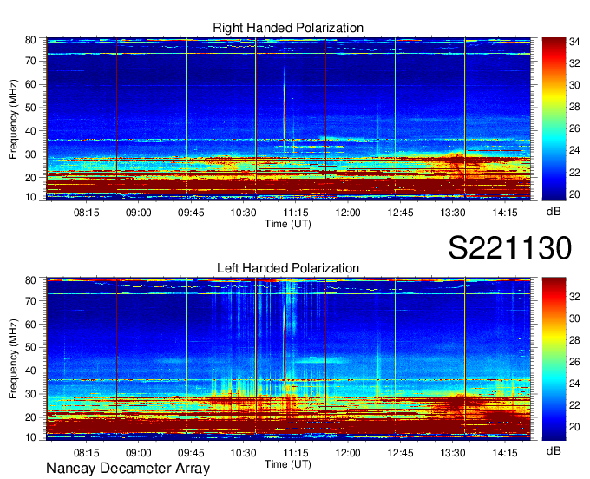Click 08:15 time tick on Right Handed plot

(x=86, y=213)
